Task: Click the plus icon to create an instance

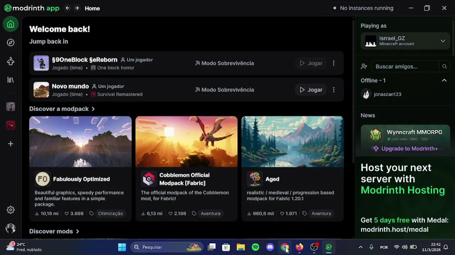Action: (x=11, y=144)
